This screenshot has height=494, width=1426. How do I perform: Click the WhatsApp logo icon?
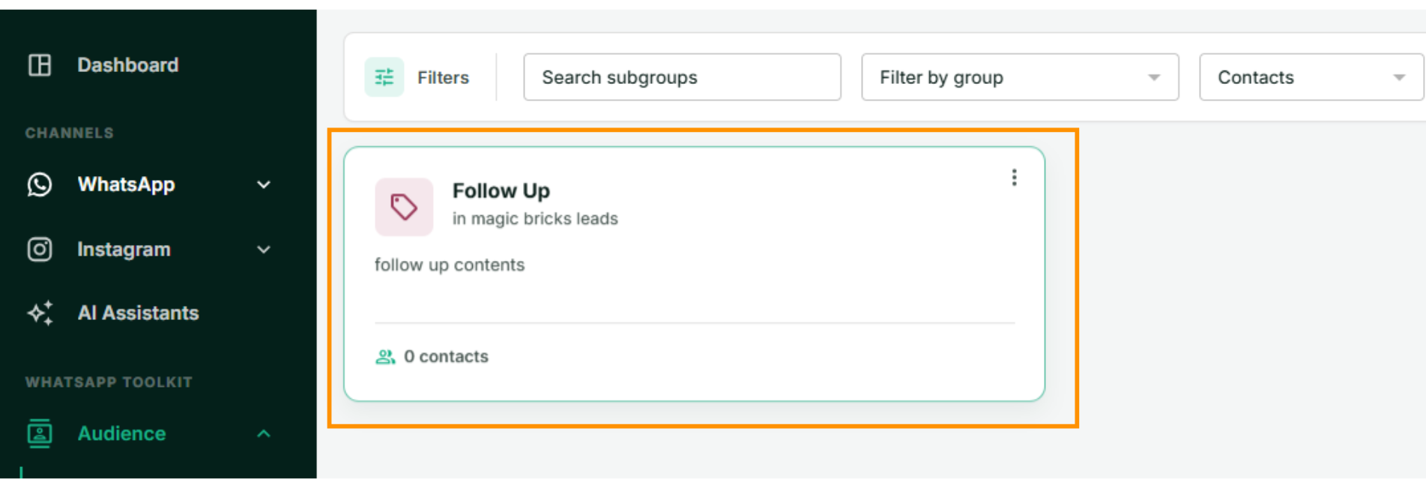pos(40,184)
